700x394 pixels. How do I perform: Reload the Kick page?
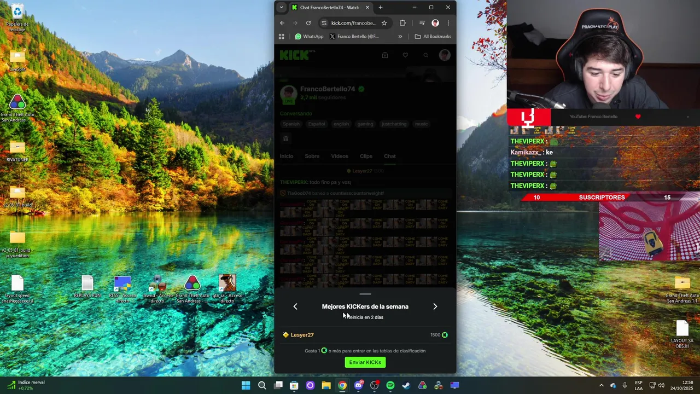[308, 23]
